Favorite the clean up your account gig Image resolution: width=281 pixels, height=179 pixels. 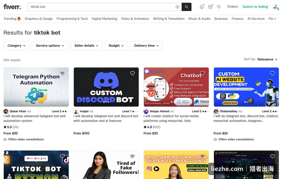(x=203, y=156)
